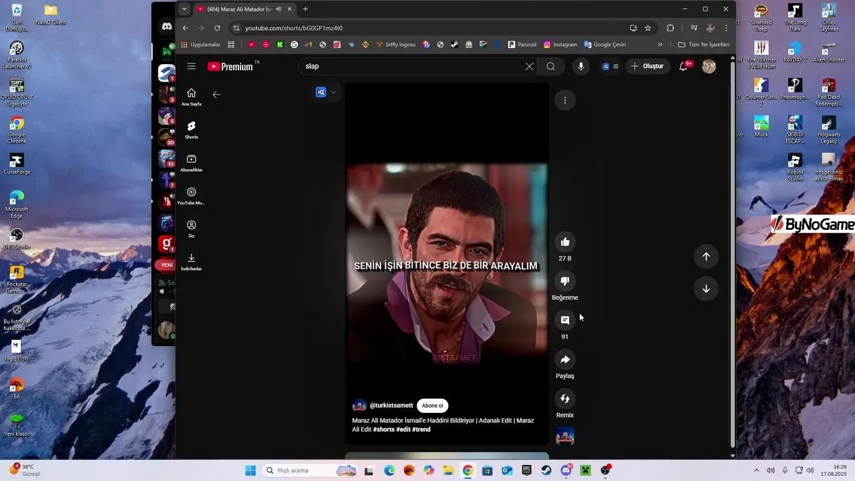Click the Paylaş share arrow icon
This screenshot has width=855, height=481.
point(565,359)
